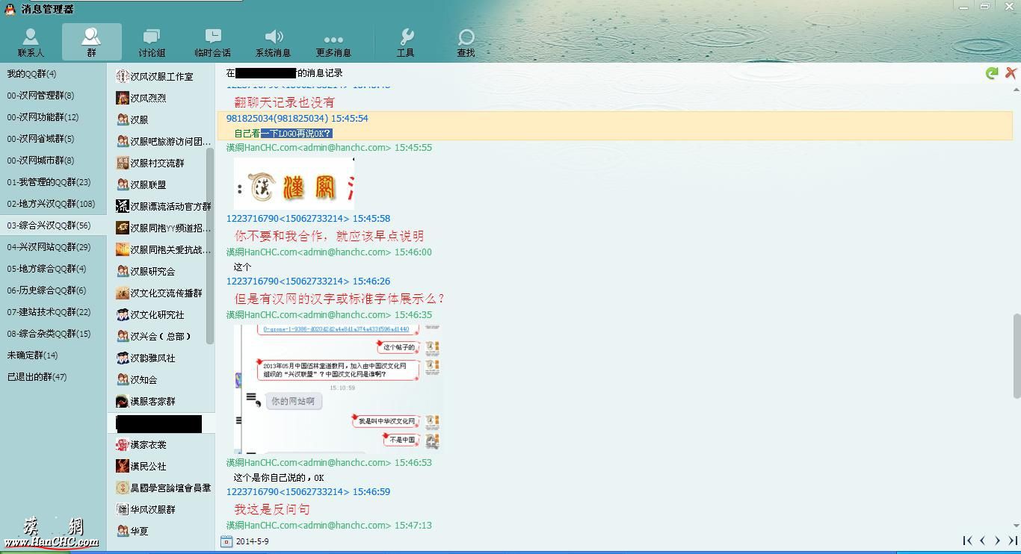The image size is (1021, 554).
Task: Open the 工具 wrench tool menu
Action: point(406,42)
